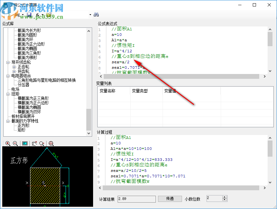This screenshot has height=209, width=277.
Task: Expand the 斜齿轮 tree node
Action: coord(14,71)
